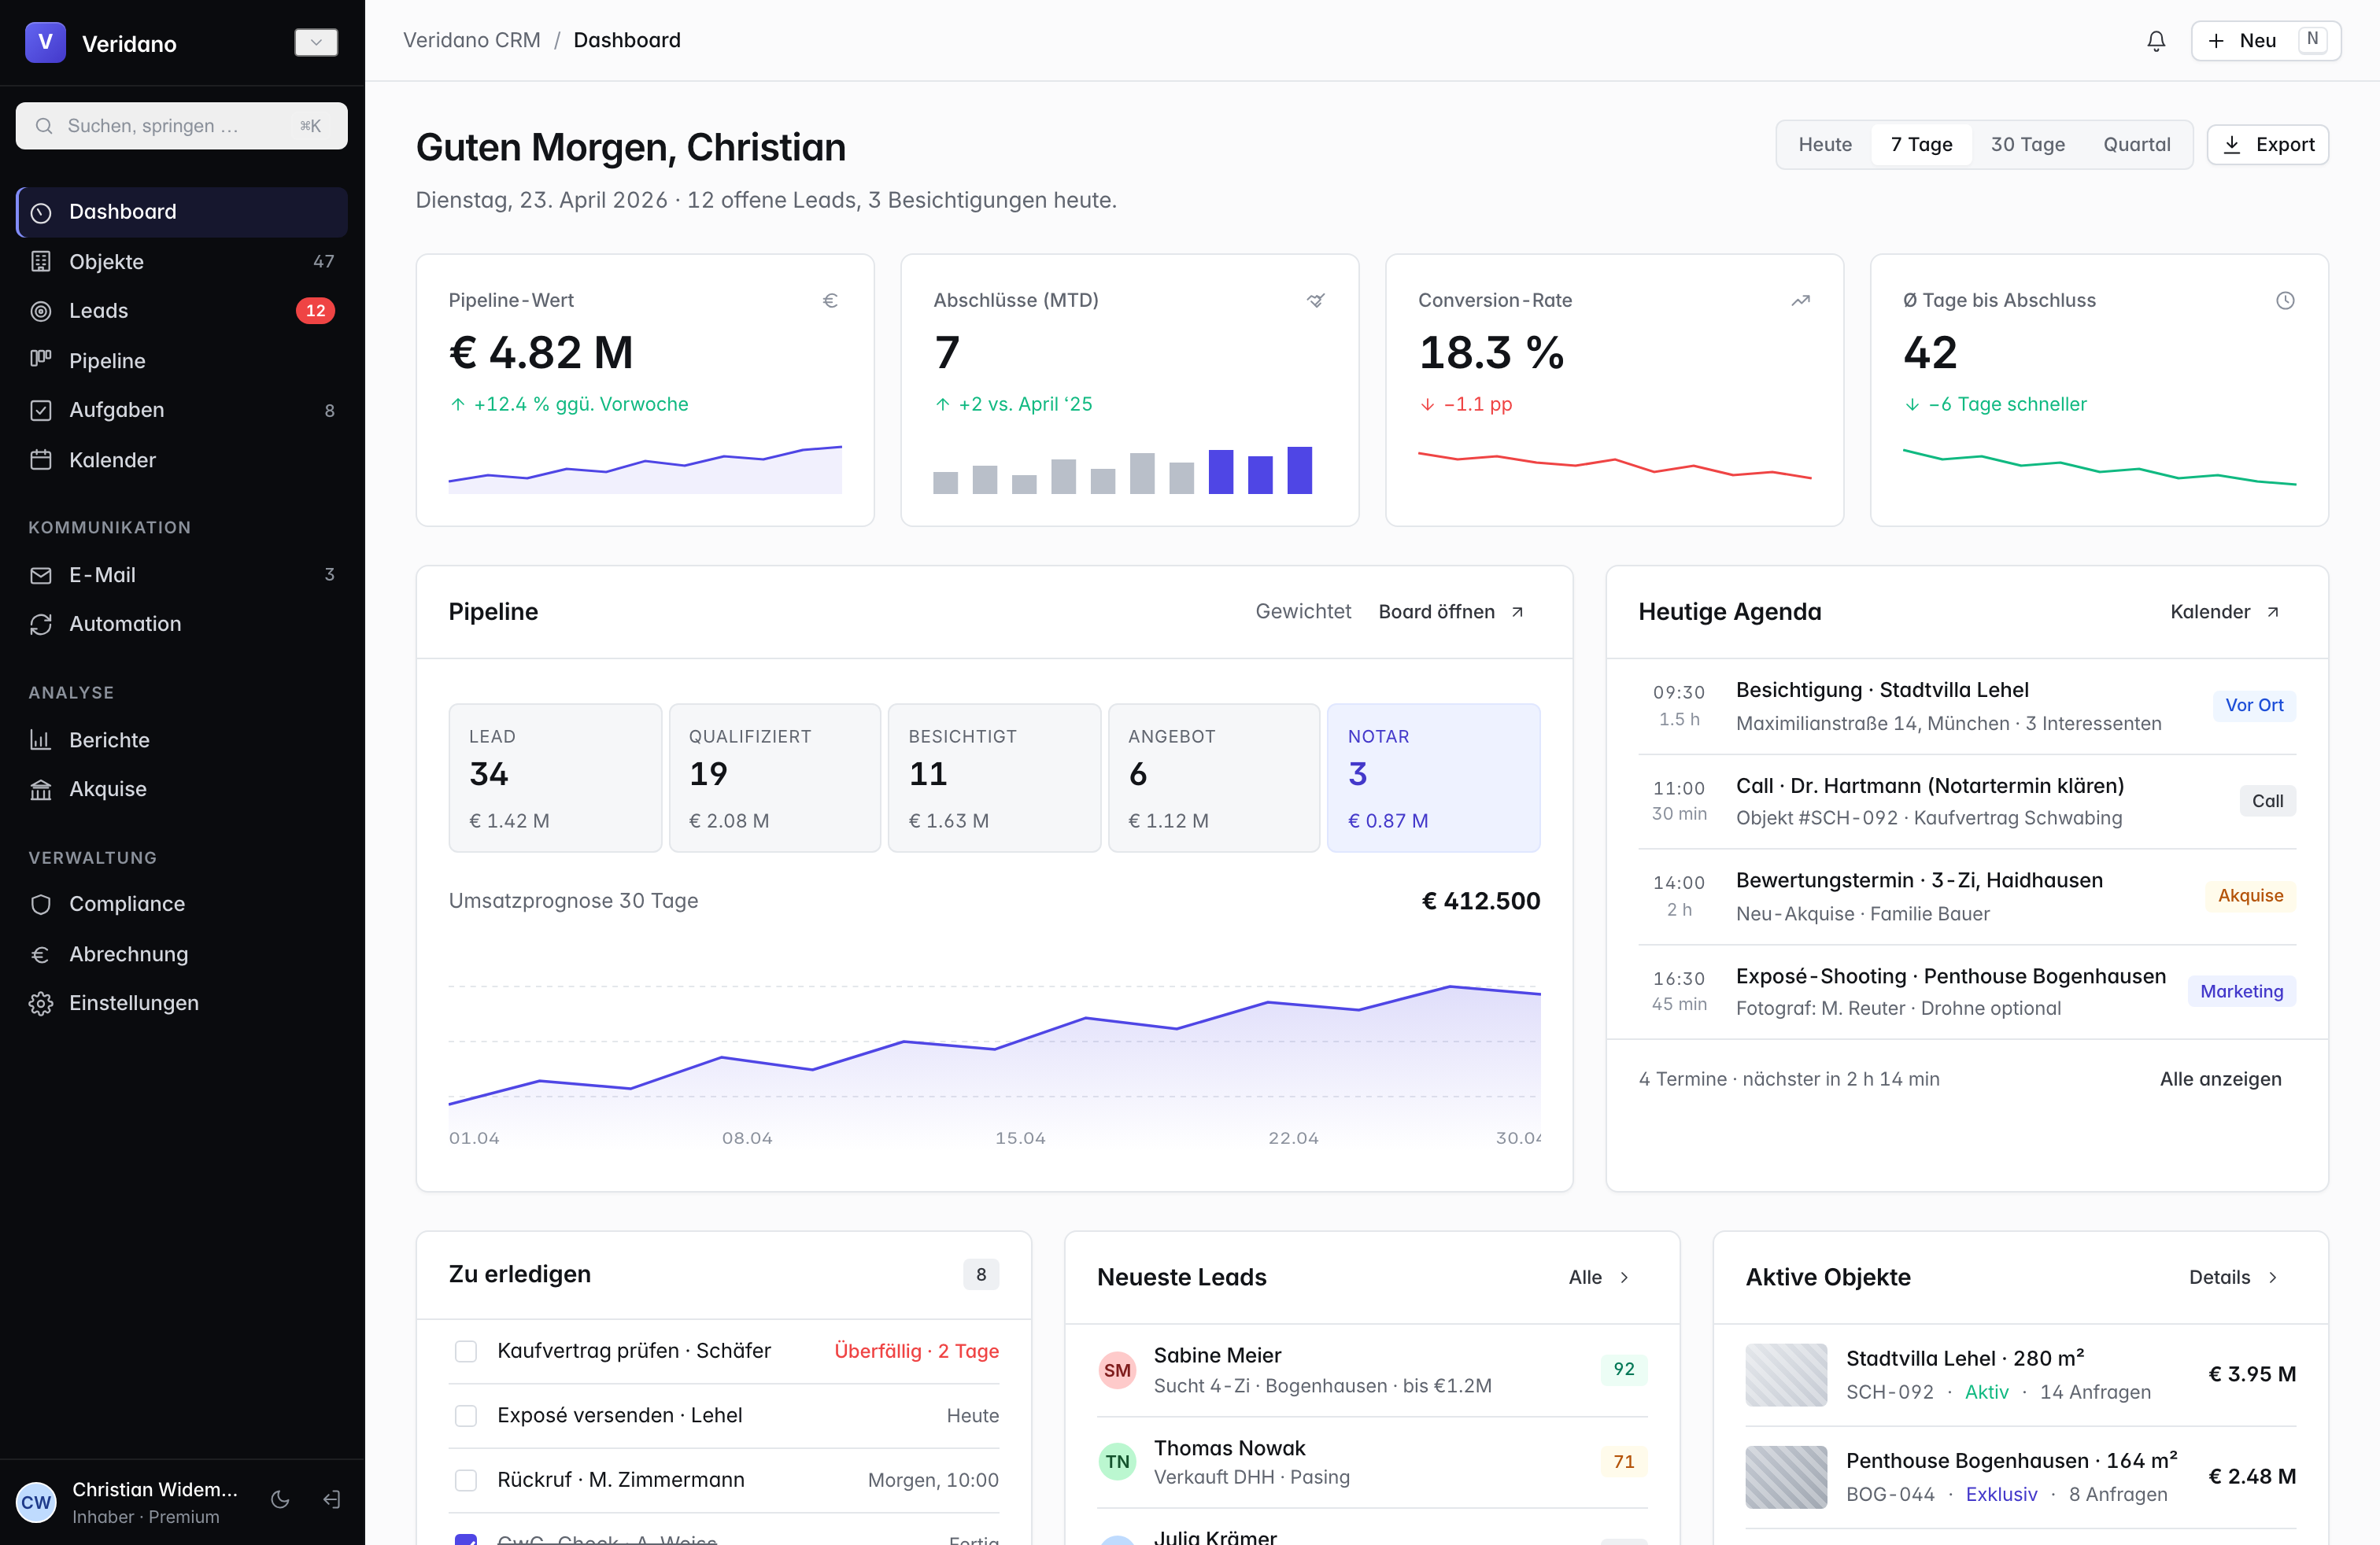Image resolution: width=2380 pixels, height=1545 pixels.
Task: Open the pipeline board via Board öffnen
Action: pos(1451,611)
